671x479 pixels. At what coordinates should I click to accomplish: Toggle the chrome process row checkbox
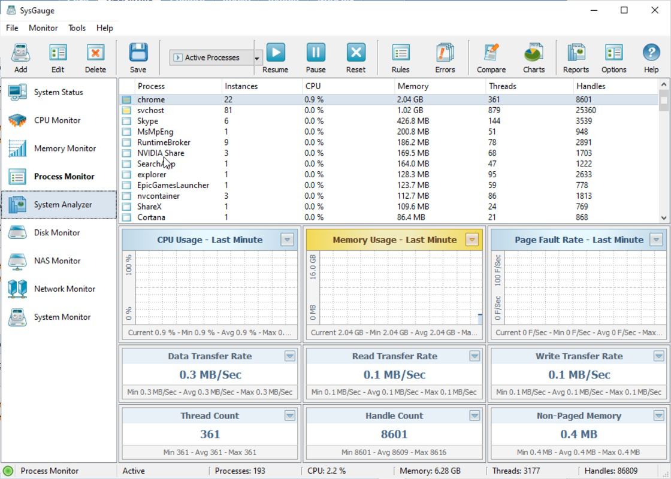tap(126, 99)
